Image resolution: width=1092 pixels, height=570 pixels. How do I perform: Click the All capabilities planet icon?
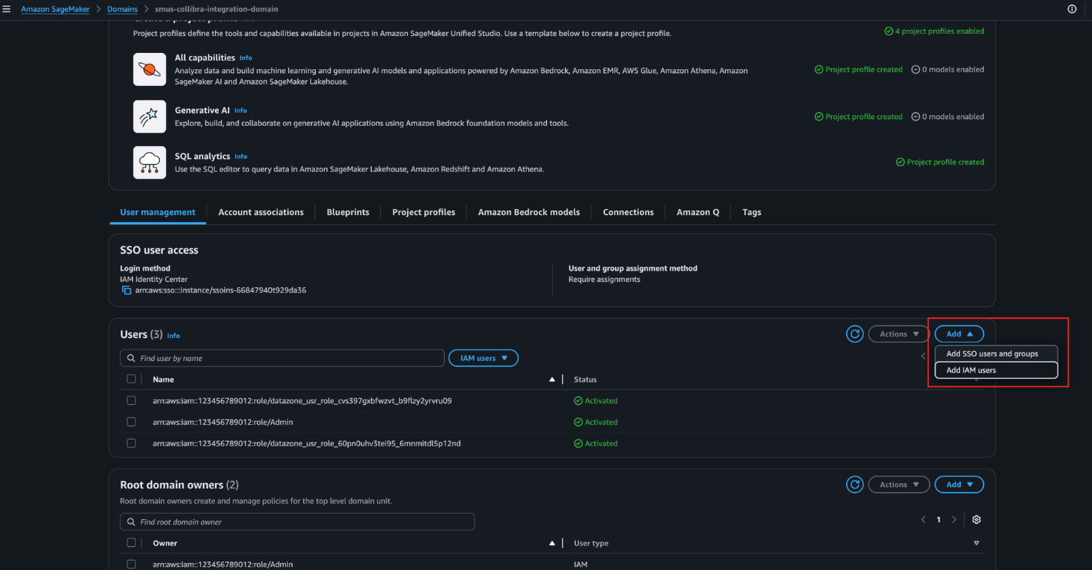(x=150, y=69)
